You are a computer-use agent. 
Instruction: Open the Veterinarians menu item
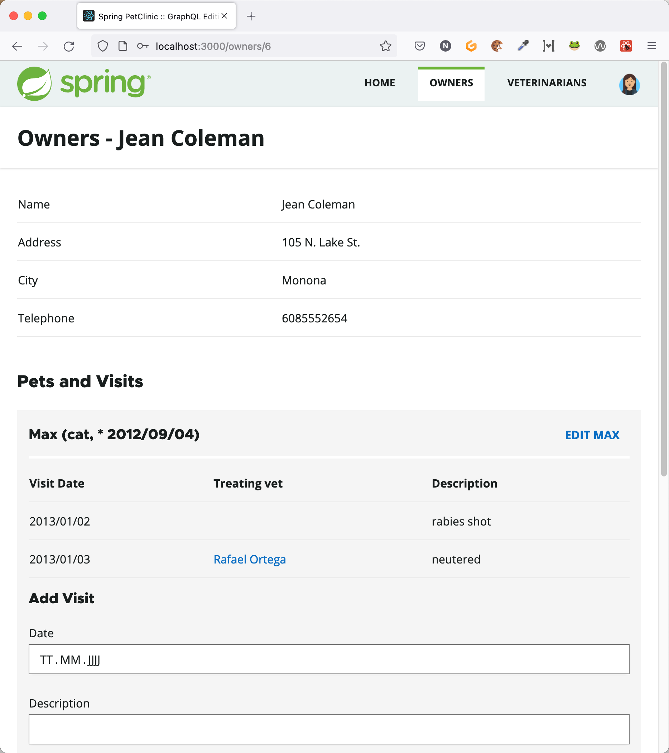tap(546, 83)
